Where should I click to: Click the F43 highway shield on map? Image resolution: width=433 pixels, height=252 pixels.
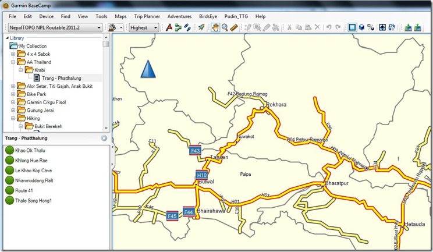195,150
